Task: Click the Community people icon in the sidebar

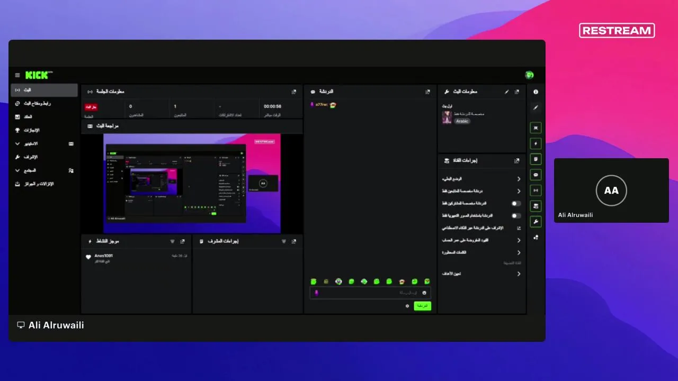Action: coord(71,170)
